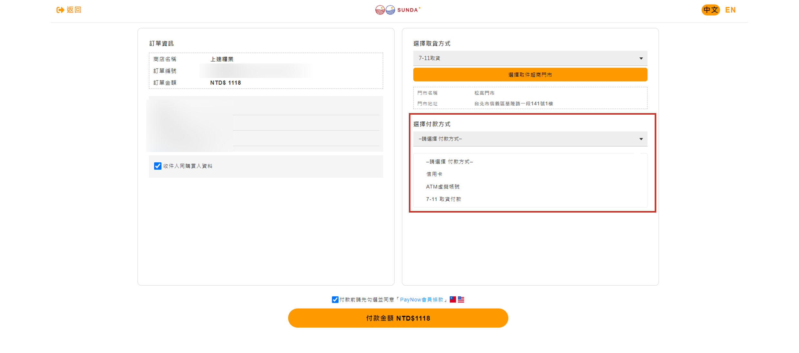The width and height of the screenshot is (799, 353).
Task: Switch language to 中文
Action: coord(710,10)
